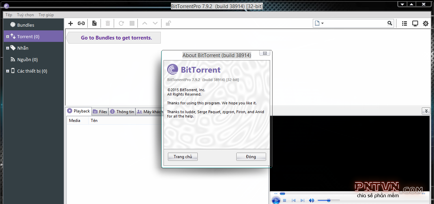Viewport: 434px width, 204px height.
Task: Open the search provider dropdown arrow
Action: tap(322, 23)
